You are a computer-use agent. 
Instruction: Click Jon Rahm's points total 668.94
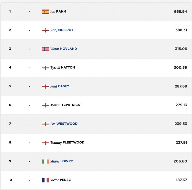(x=180, y=11)
